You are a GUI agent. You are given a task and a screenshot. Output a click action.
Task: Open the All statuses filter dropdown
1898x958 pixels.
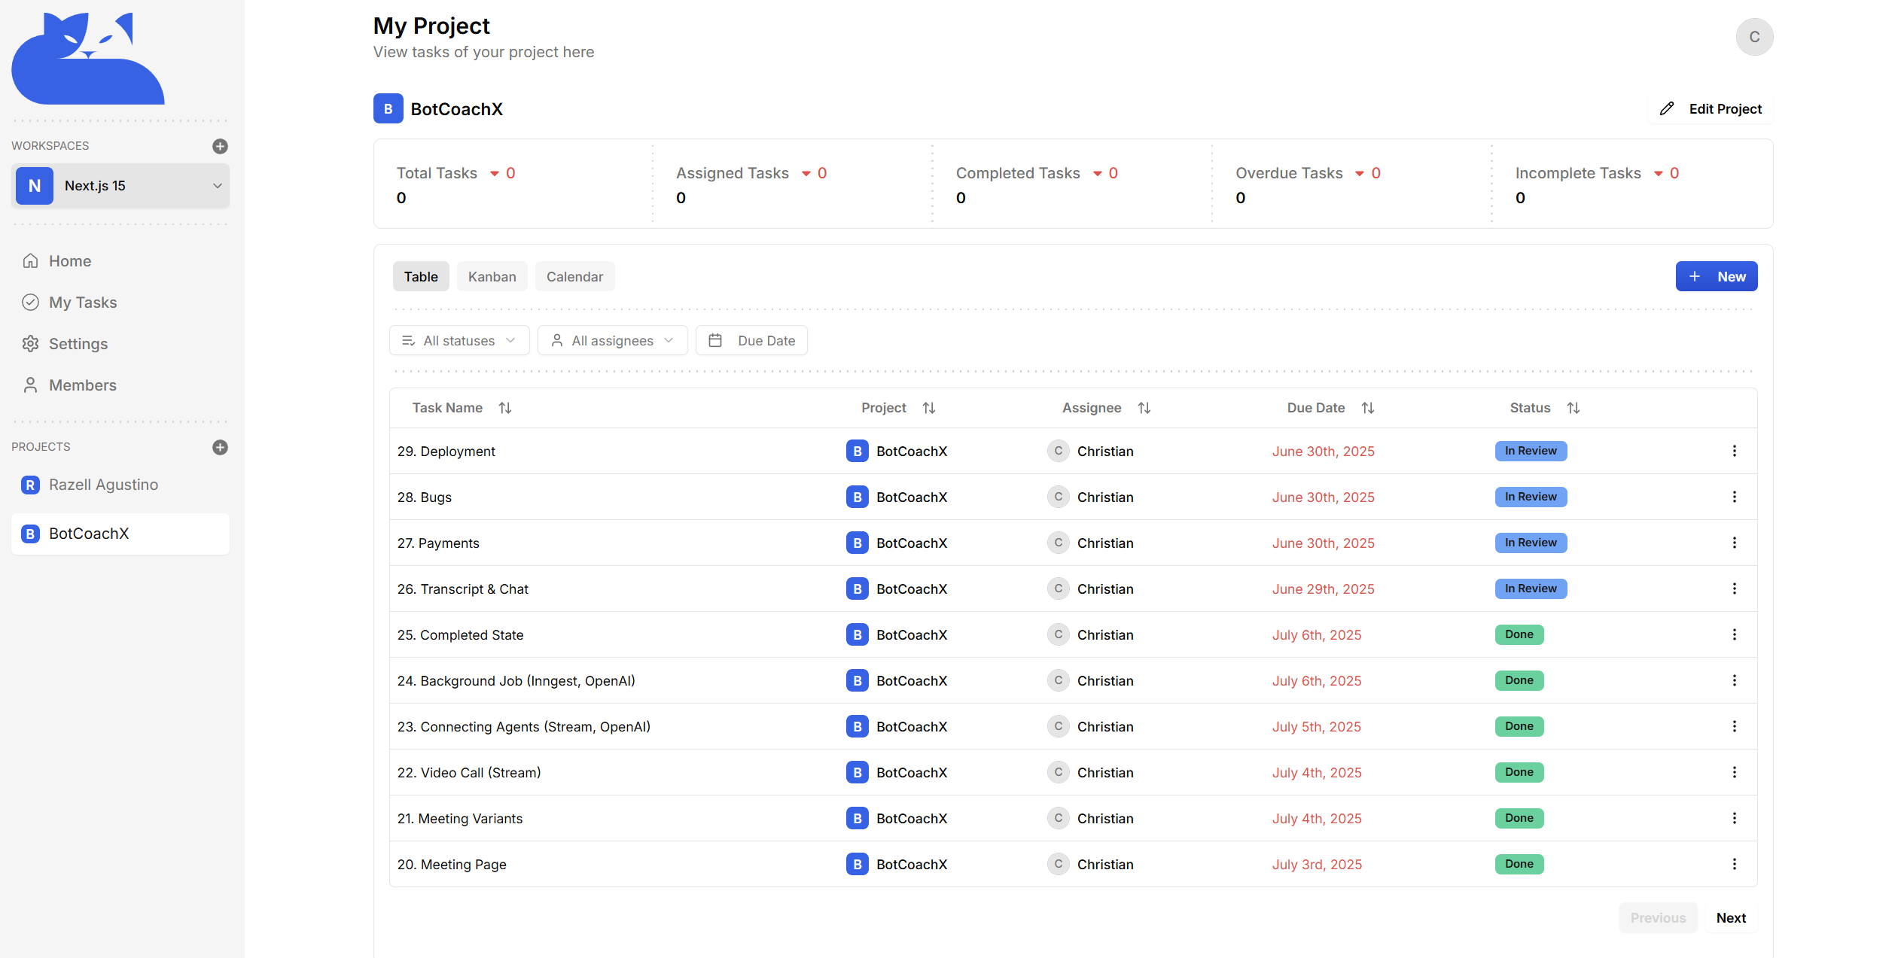(x=459, y=340)
